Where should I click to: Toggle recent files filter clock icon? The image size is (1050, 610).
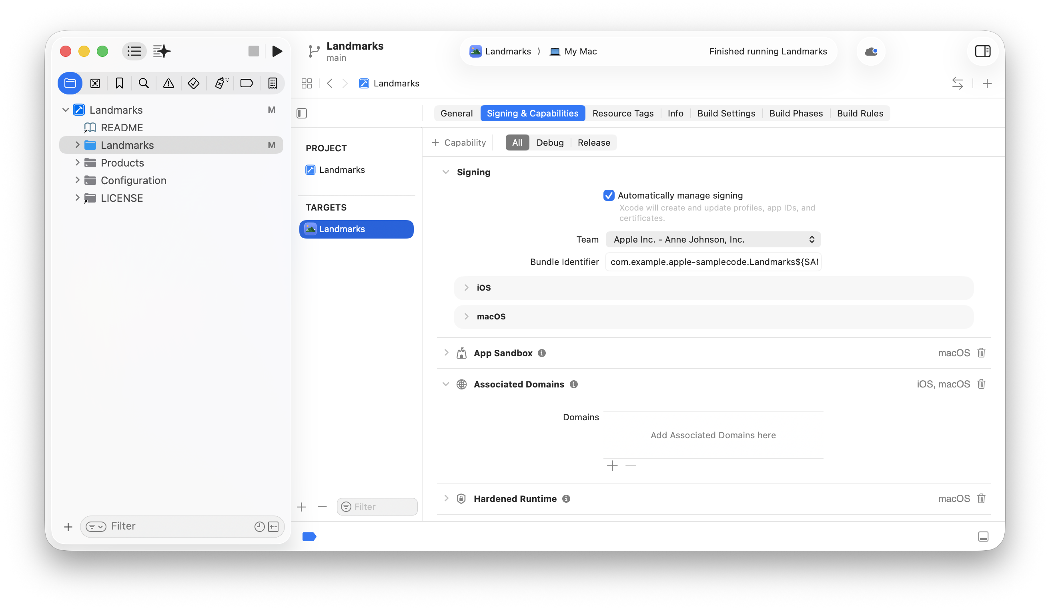[x=259, y=527]
